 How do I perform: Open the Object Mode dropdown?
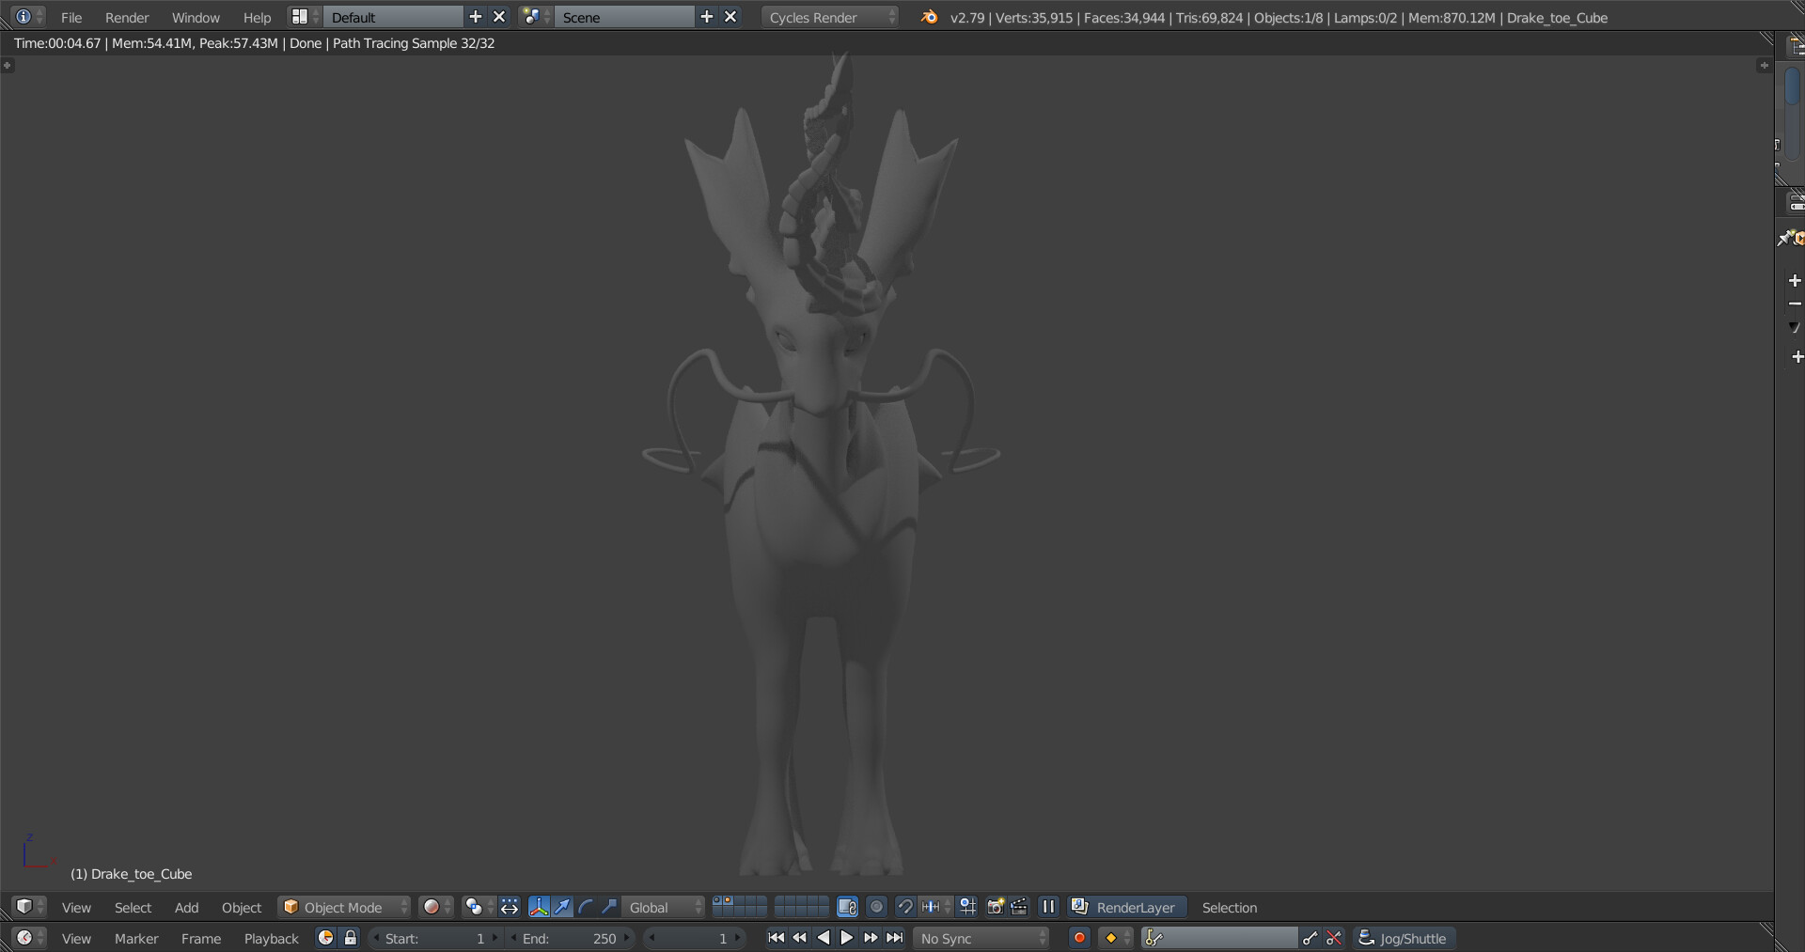(x=345, y=907)
